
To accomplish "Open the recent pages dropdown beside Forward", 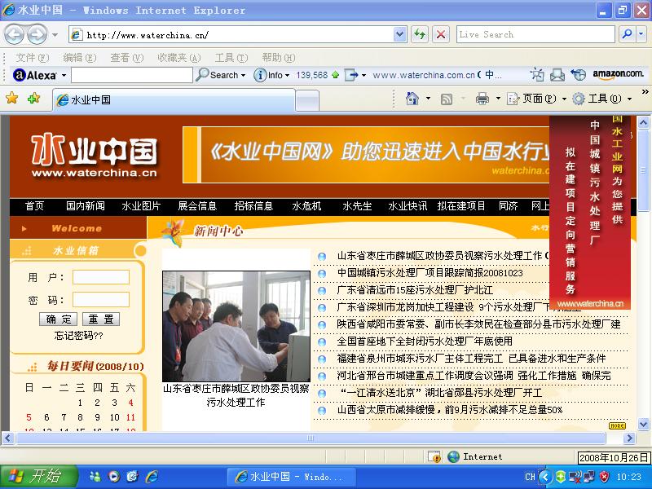I will click(55, 35).
